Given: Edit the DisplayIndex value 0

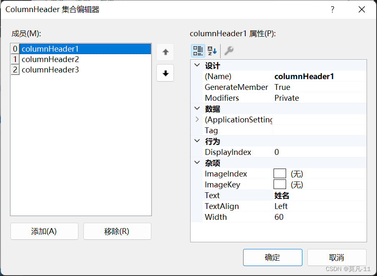Looking at the screenshot, I should (x=319, y=152).
